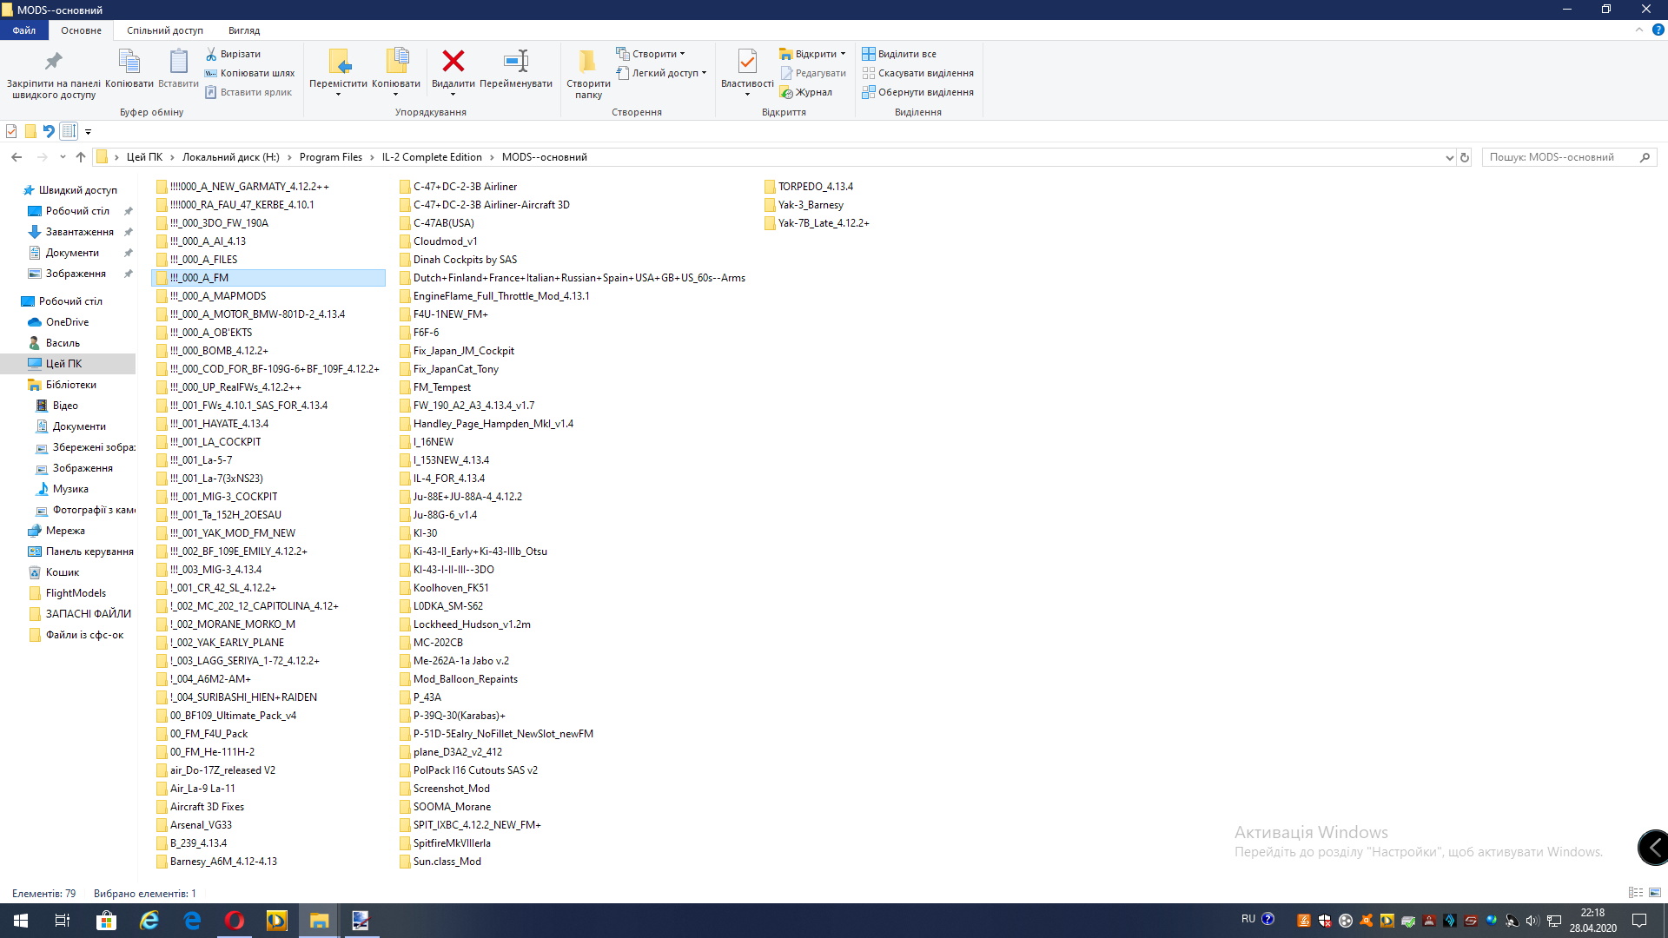Select folder Screenshot_Mod
The image size is (1668, 938).
[451, 789]
